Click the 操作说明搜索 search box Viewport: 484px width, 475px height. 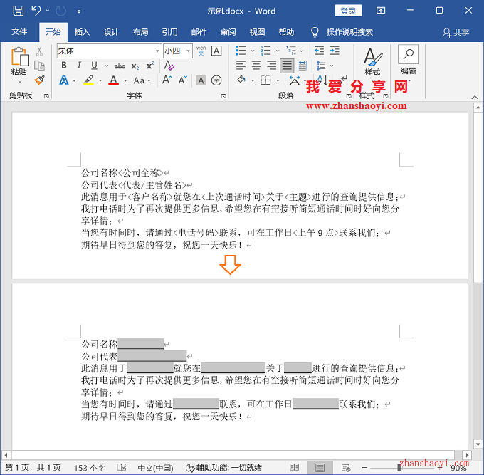click(x=349, y=32)
